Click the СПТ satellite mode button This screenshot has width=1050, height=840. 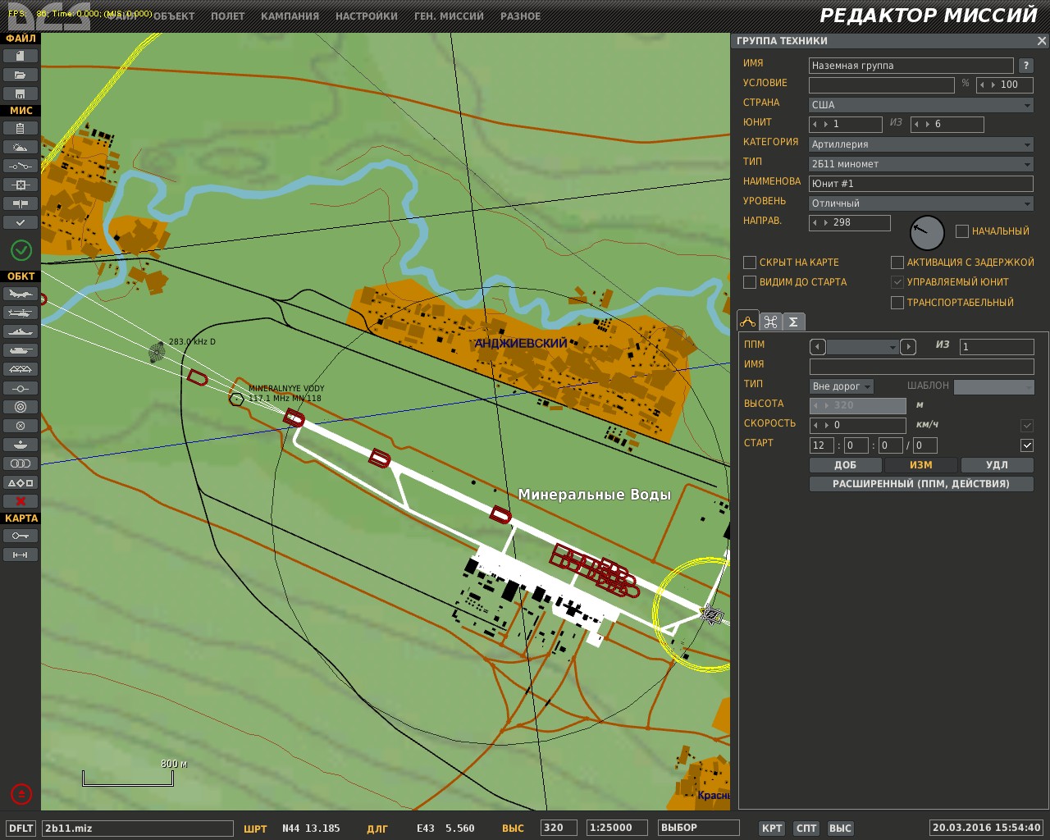click(806, 829)
